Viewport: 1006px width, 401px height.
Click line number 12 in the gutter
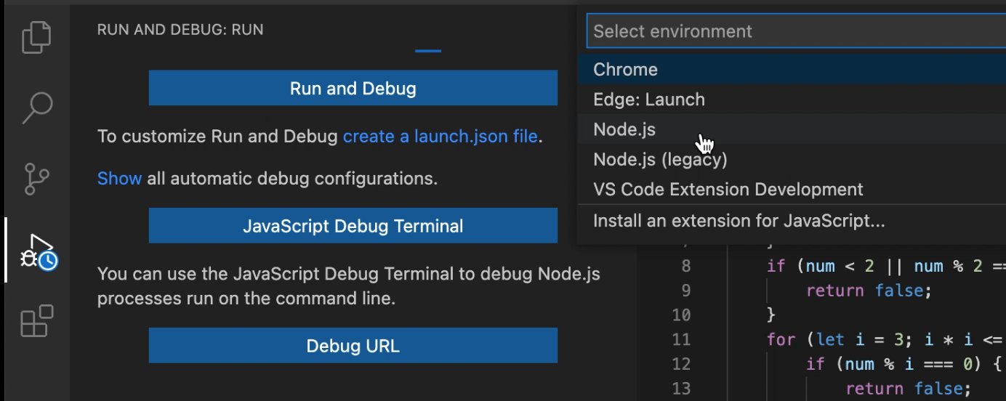681,363
